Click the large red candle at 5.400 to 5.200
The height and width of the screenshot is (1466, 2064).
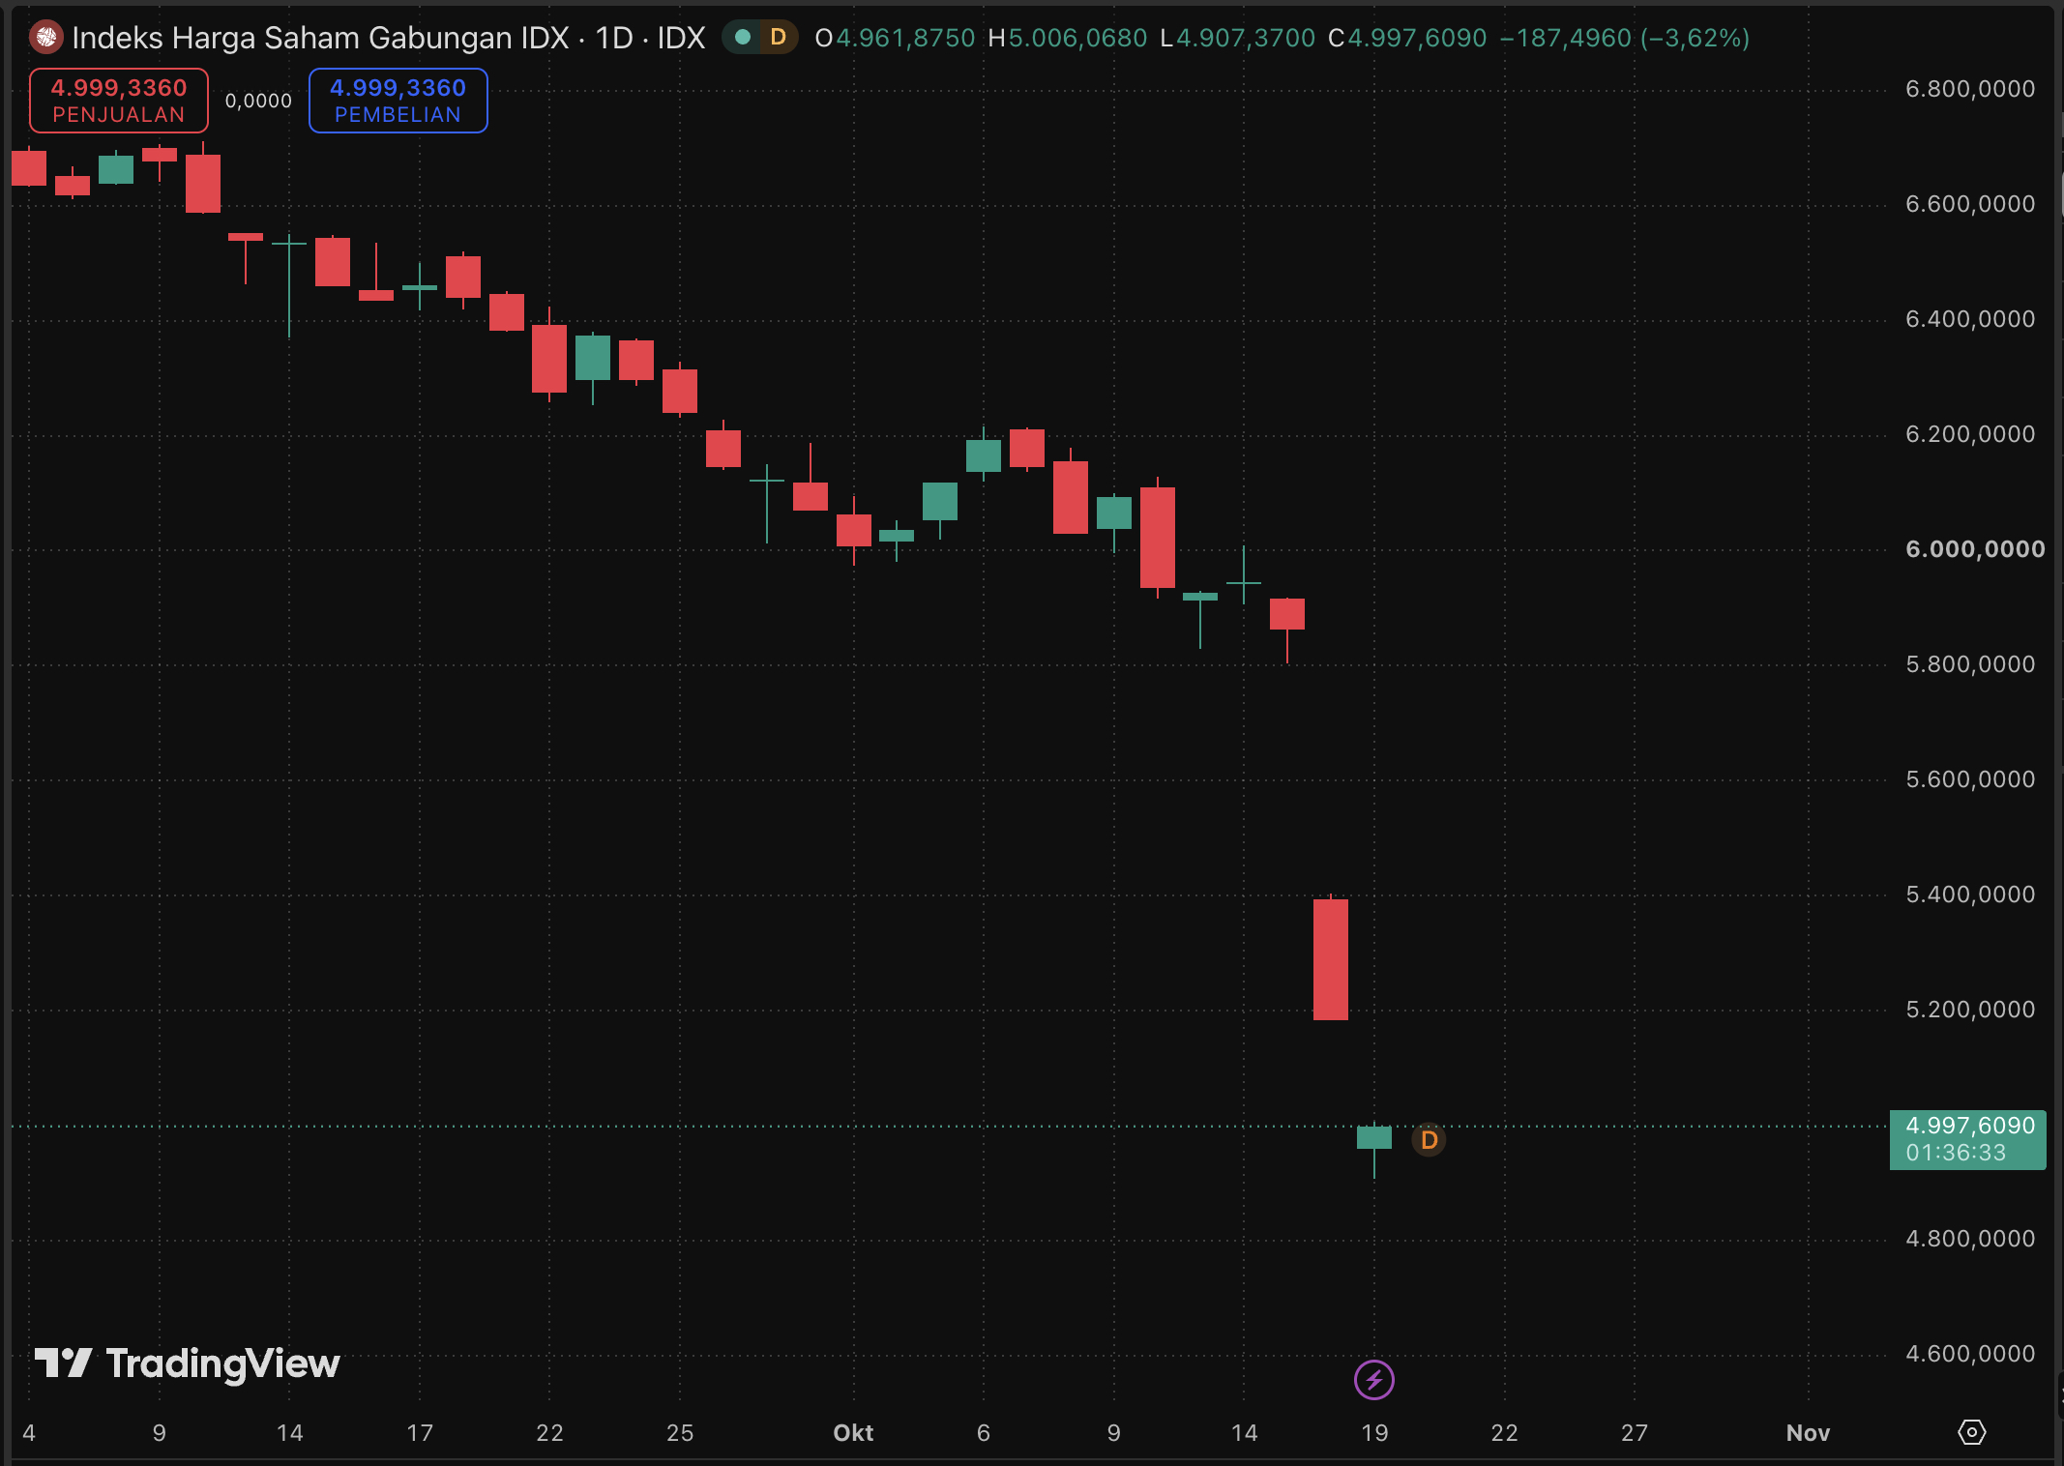click(1331, 958)
